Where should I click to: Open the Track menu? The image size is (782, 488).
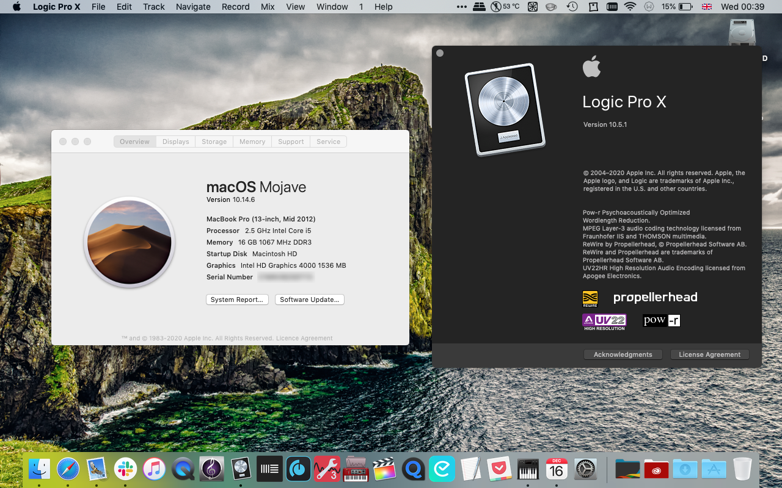click(x=154, y=7)
